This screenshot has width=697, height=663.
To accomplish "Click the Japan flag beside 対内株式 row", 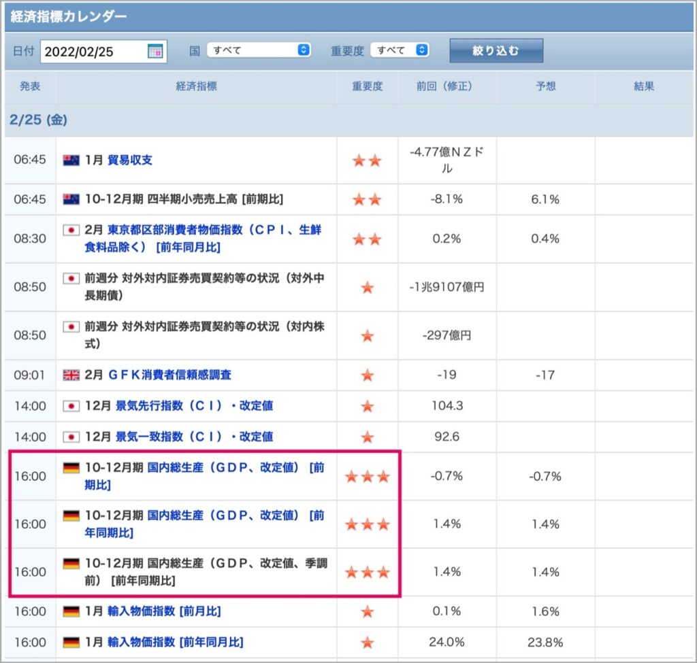I will (71, 327).
